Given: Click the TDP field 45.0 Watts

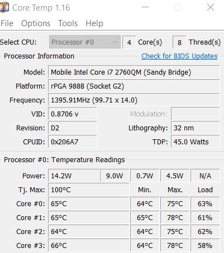Looking at the screenshot, I should tap(195, 142).
